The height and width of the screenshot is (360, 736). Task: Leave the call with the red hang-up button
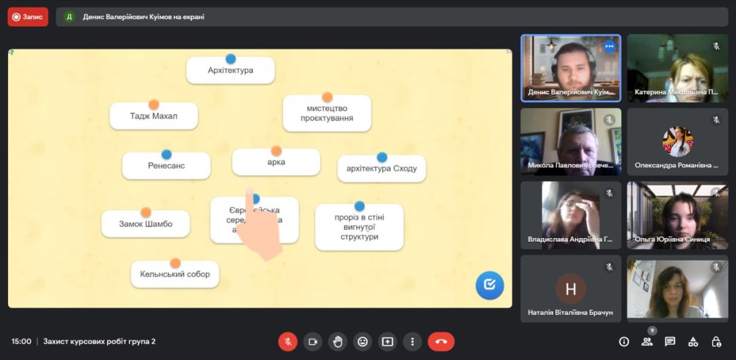(441, 342)
